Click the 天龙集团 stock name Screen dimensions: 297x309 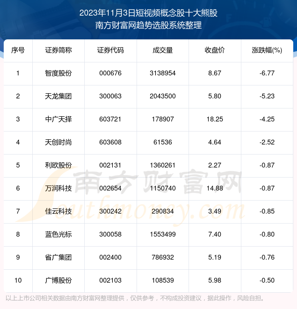point(58,96)
